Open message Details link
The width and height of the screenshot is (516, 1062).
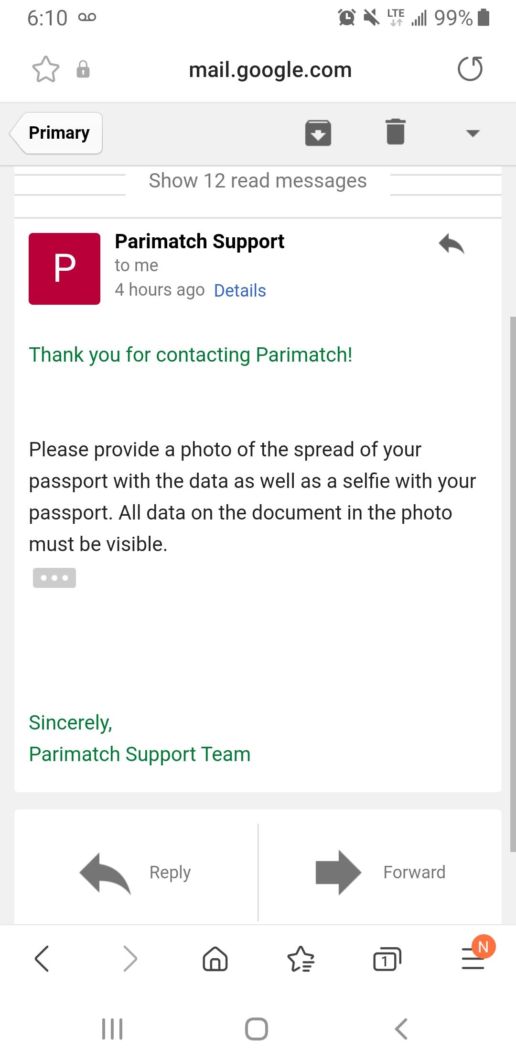pyautogui.click(x=240, y=290)
